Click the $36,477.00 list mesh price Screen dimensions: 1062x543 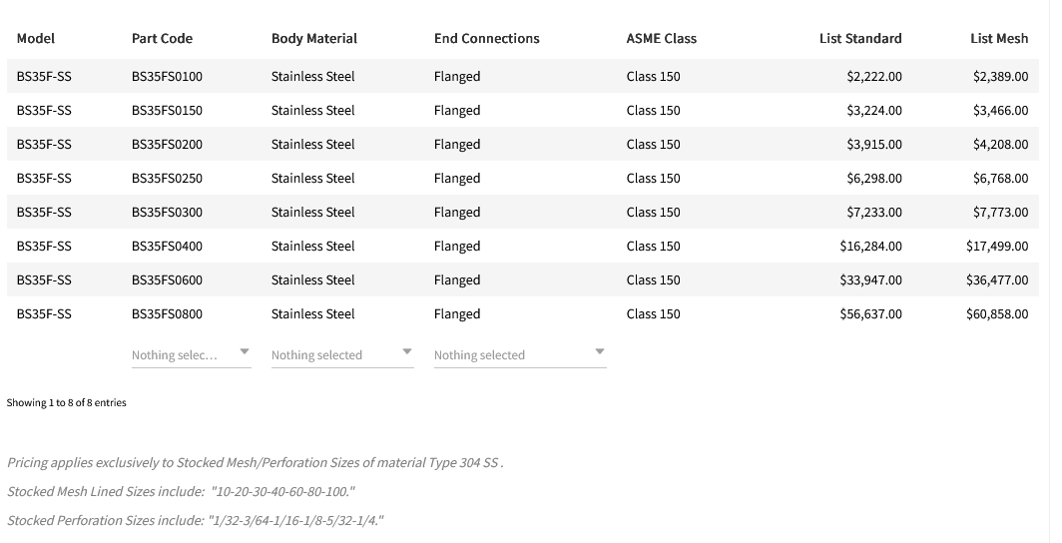point(996,279)
